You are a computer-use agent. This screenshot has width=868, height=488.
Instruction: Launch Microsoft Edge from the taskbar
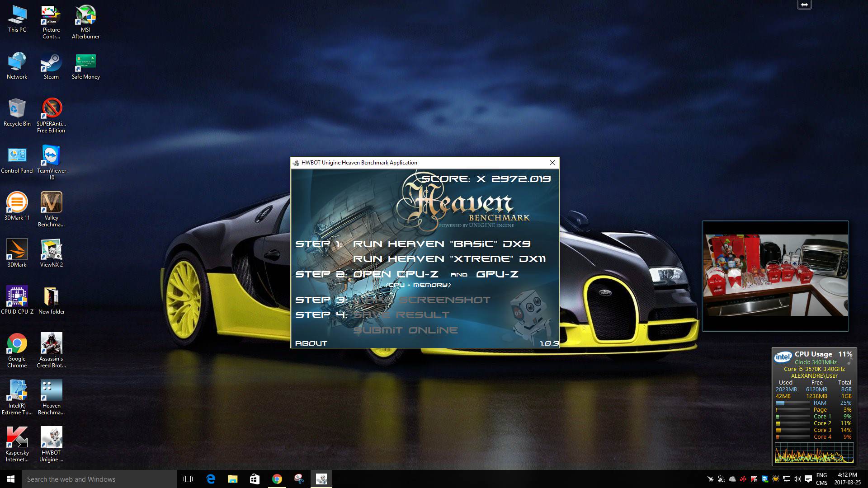click(211, 479)
